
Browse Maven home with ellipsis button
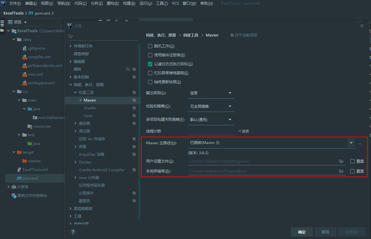pyautogui.click(x=360, y=144)
